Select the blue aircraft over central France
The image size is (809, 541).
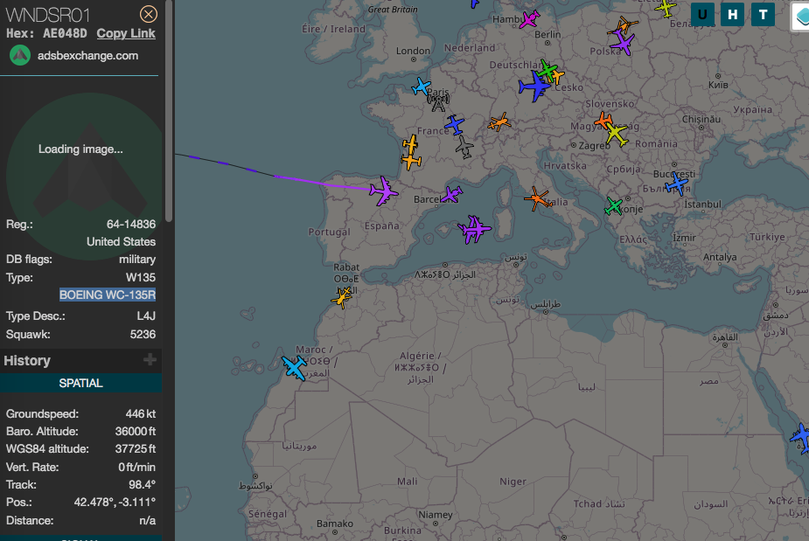(455, 124)
